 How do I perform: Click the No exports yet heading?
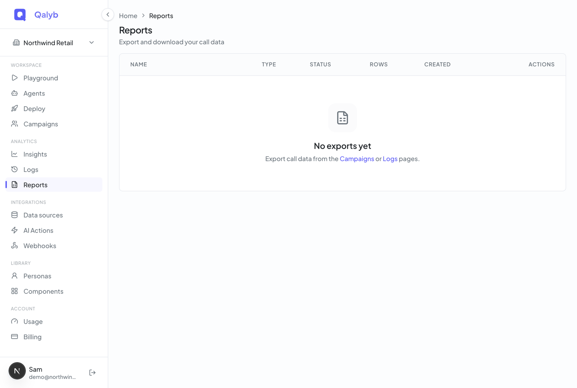[x=342, y=146]
